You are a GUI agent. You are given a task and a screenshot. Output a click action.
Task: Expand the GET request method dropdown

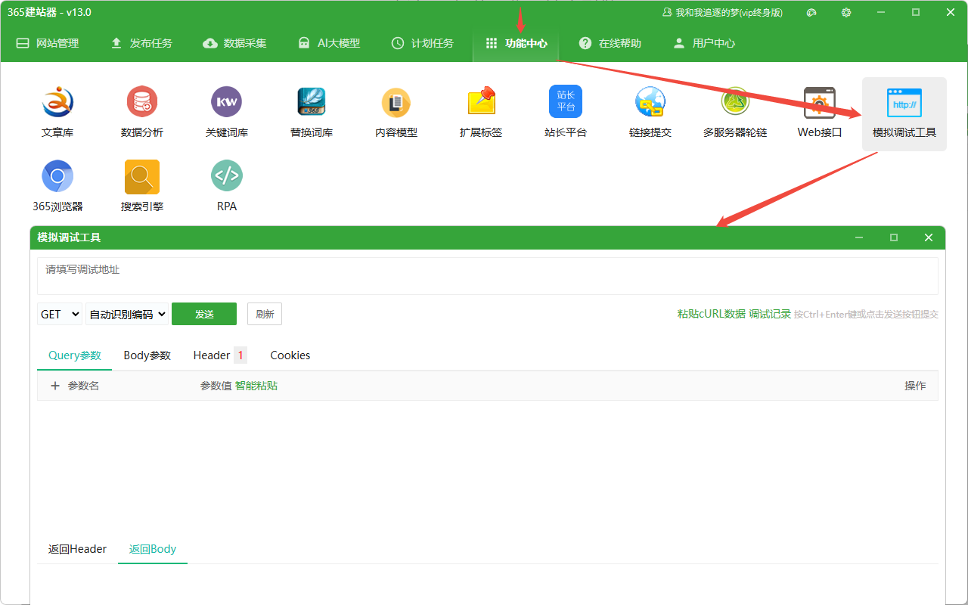click(x=60, y=314)
